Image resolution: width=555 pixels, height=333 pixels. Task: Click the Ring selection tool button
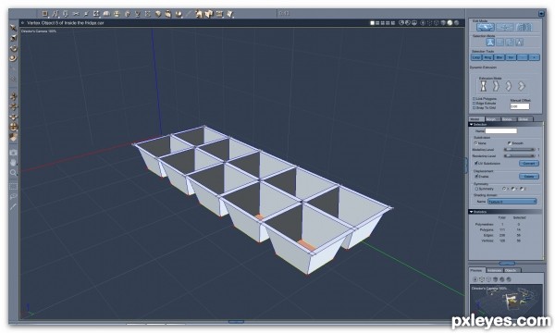click(x=487, y=57)
